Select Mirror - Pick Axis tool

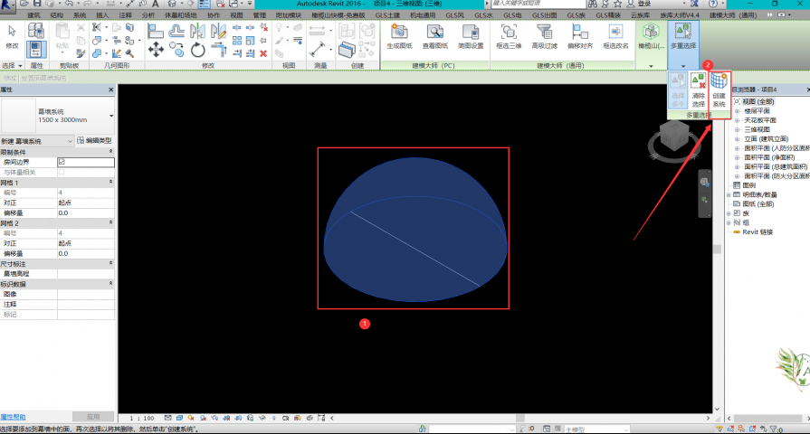(197, 31)
